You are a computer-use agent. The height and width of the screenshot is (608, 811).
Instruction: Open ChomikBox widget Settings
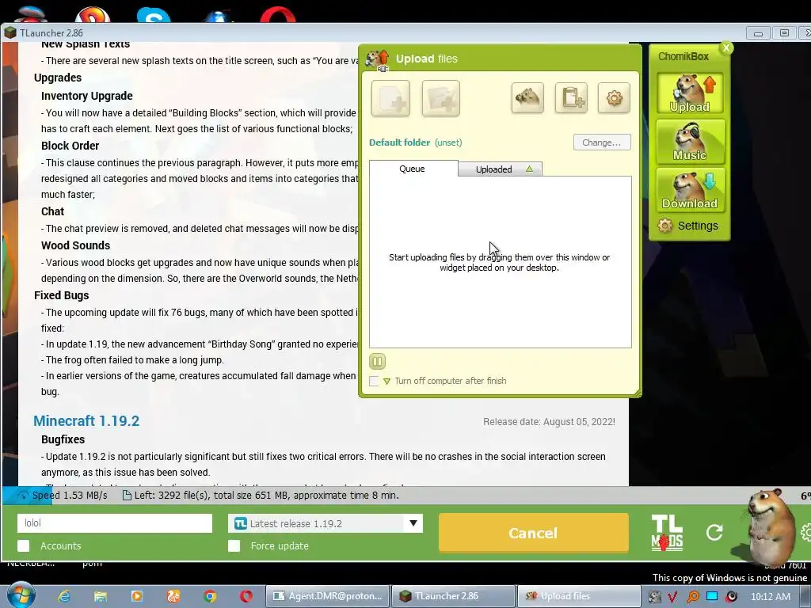[x=688, y=226]
